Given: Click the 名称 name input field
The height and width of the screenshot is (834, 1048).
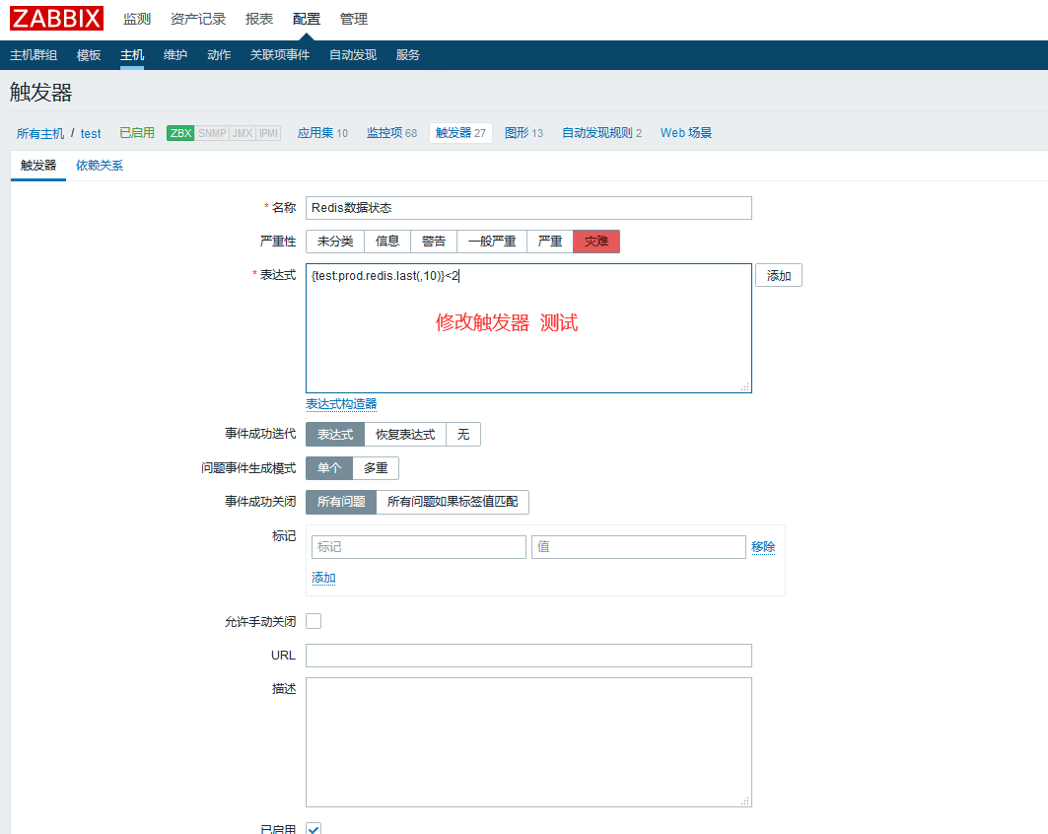Looking at the screenshot, I should coord(528,208).
